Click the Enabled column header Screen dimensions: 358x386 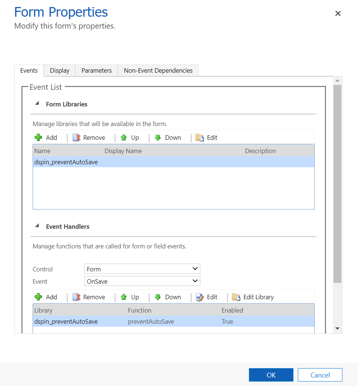(232, 310)
